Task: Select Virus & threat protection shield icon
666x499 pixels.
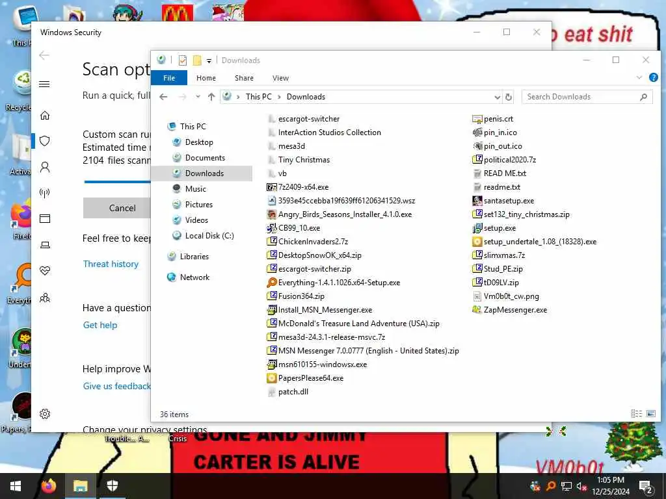Action: tap(45, 141)
